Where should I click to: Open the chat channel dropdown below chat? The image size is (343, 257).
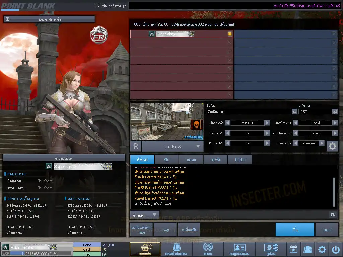tap(145, 215)
